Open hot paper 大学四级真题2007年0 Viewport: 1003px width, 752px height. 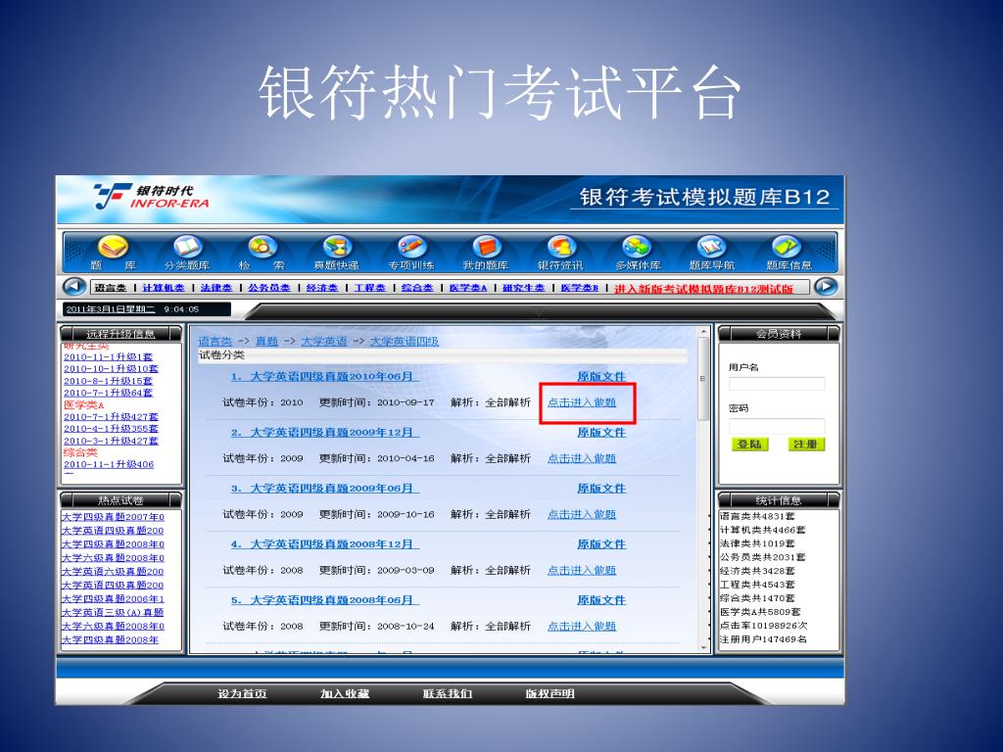point(114,517)
